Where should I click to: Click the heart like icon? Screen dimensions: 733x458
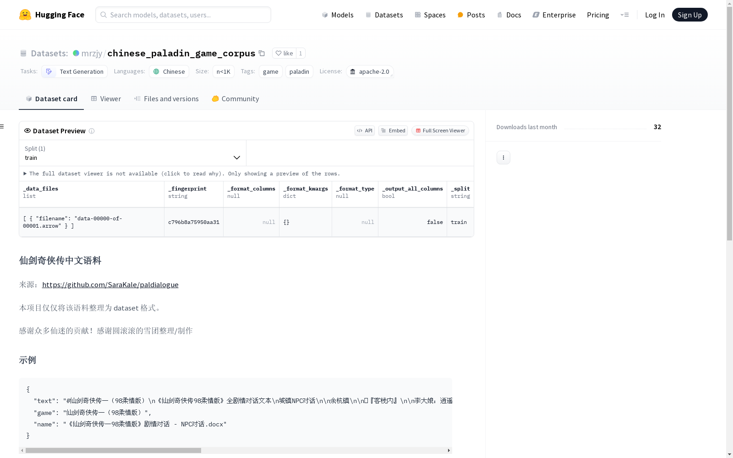pyautogui.click(x=279, y=53)
